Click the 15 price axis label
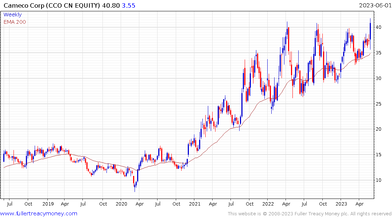This screenshot has height=219, width=392. pos(379,155)
